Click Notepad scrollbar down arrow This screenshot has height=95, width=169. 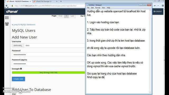point(150,92)
